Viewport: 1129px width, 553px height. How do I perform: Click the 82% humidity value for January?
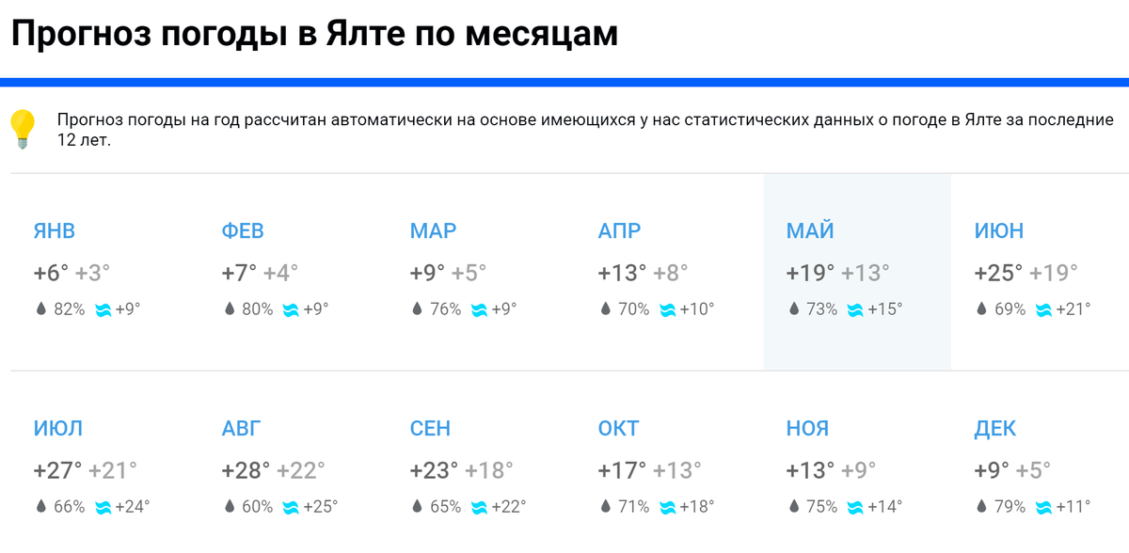click(68, 308)
